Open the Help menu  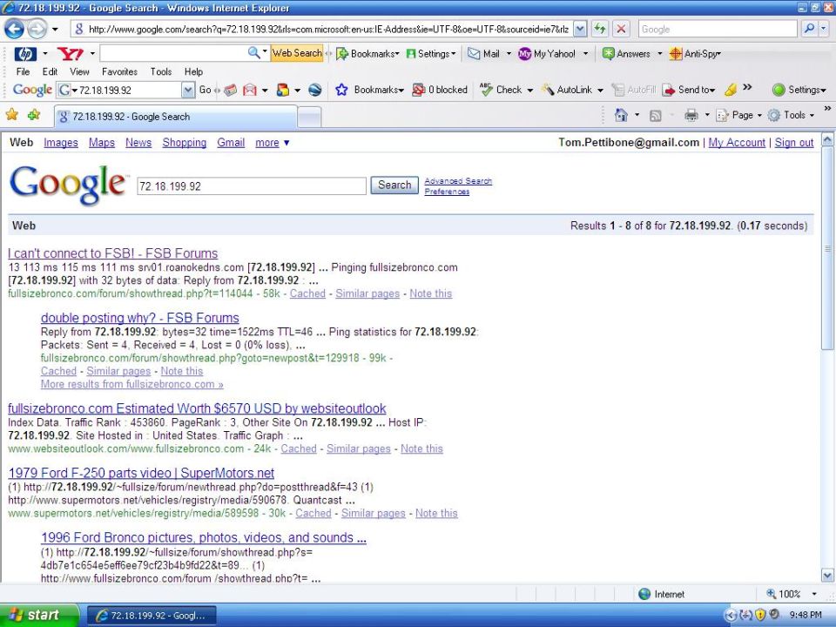pyautogui.click(x=193, y=71)
